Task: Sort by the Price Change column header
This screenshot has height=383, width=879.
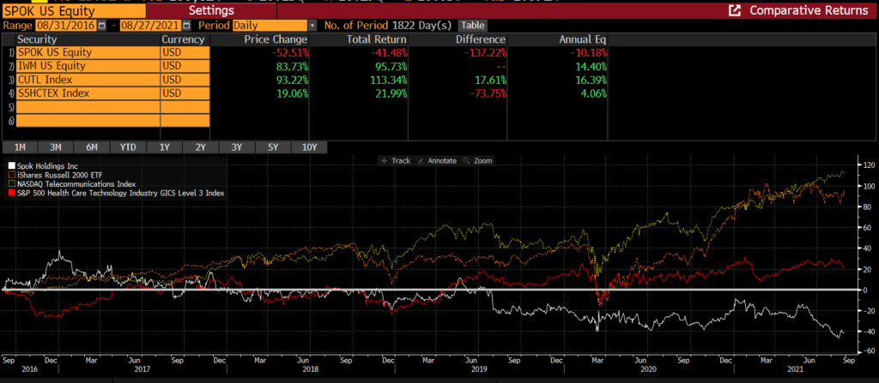Action: pos(260,39)
